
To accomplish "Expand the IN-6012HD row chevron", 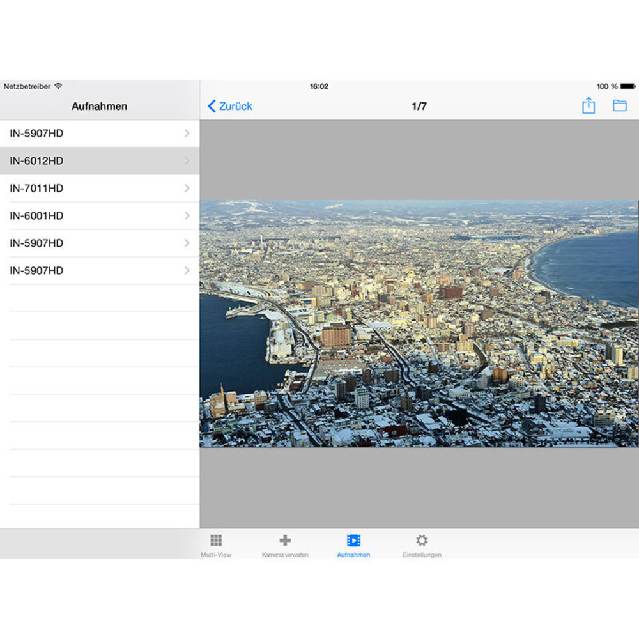I will point(187,161).
